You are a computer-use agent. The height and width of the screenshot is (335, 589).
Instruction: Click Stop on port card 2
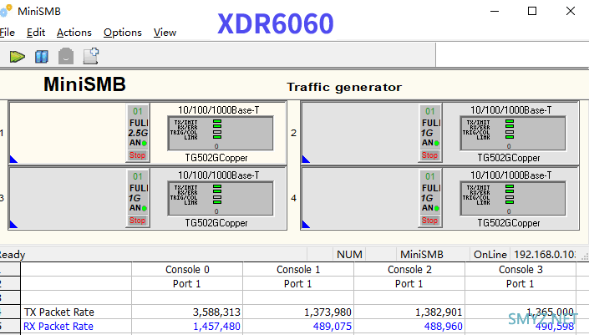(429, 155)
